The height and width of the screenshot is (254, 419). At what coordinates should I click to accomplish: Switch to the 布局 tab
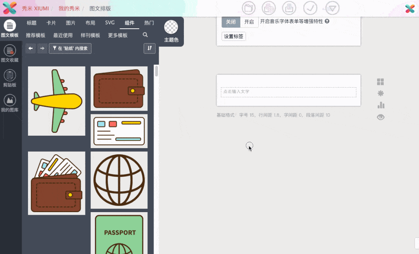(90, 23)
